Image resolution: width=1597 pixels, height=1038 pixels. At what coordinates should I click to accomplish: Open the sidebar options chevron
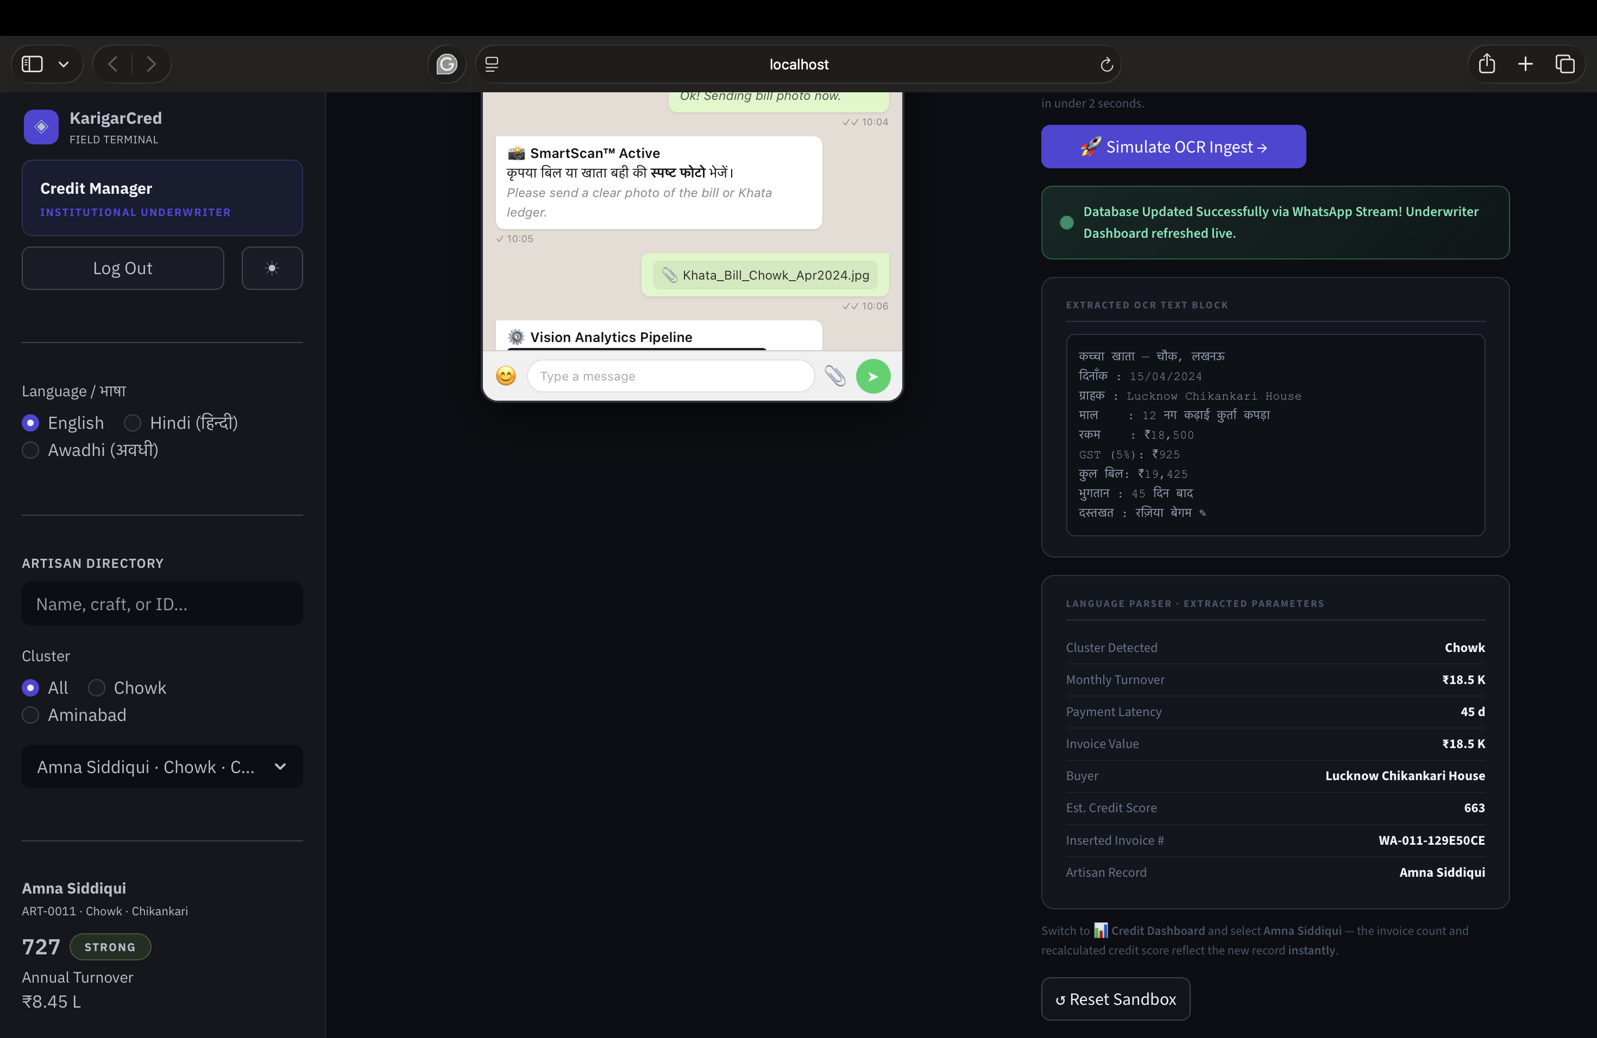(64, 65)
